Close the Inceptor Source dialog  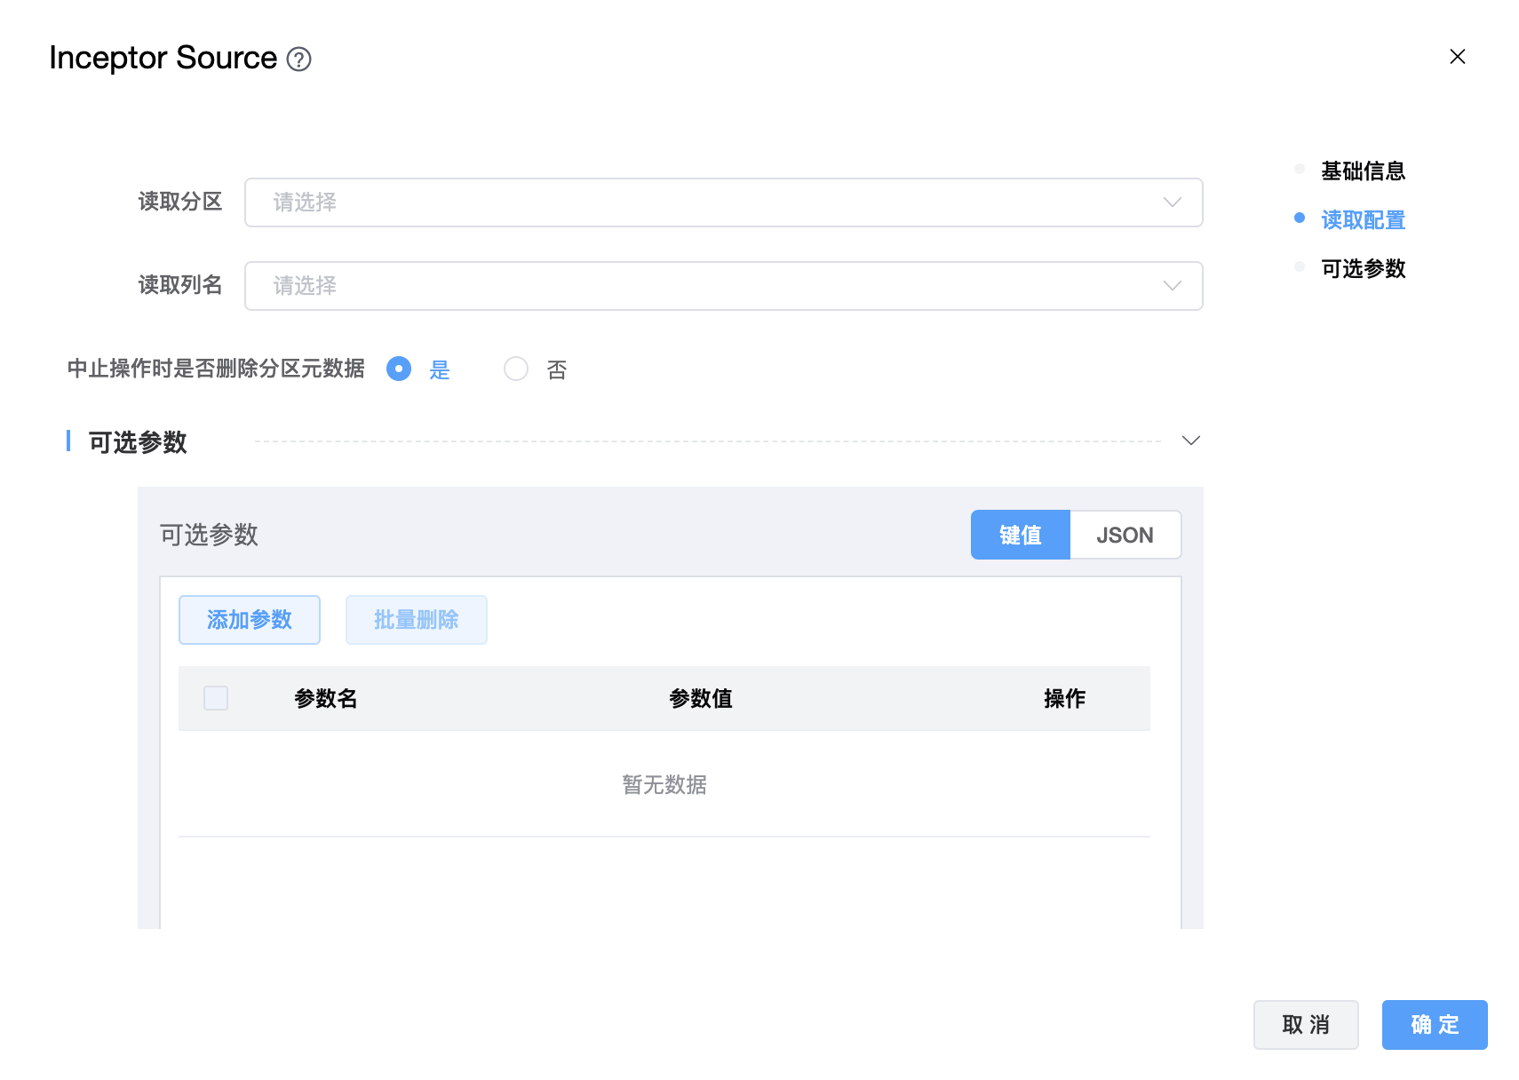click(1457, 57)
